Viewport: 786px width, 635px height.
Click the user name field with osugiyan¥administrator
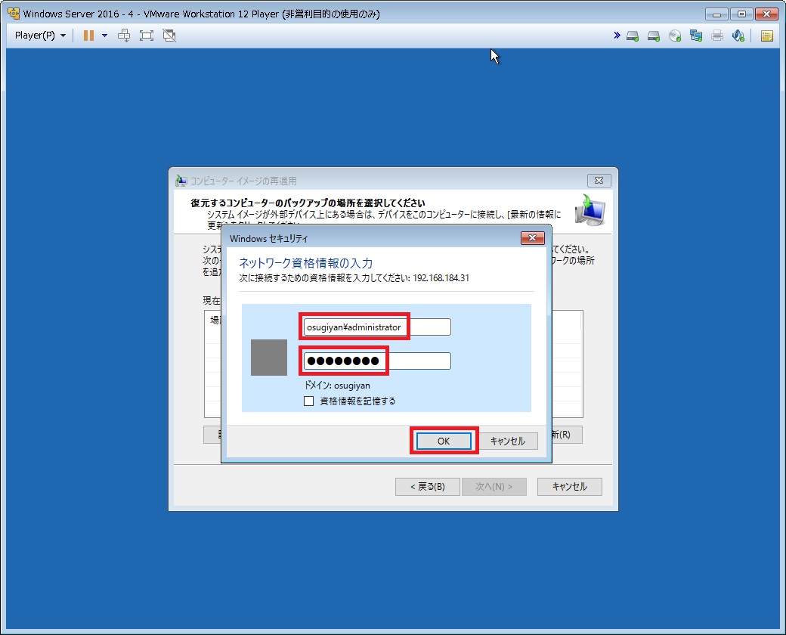[x=377, y=327]
